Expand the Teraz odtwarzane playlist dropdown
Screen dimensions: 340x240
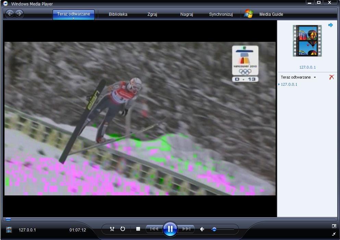[x=315, y=77]
